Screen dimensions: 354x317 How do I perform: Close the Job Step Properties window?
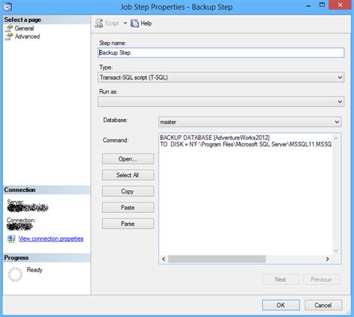(x=340, y=4)
